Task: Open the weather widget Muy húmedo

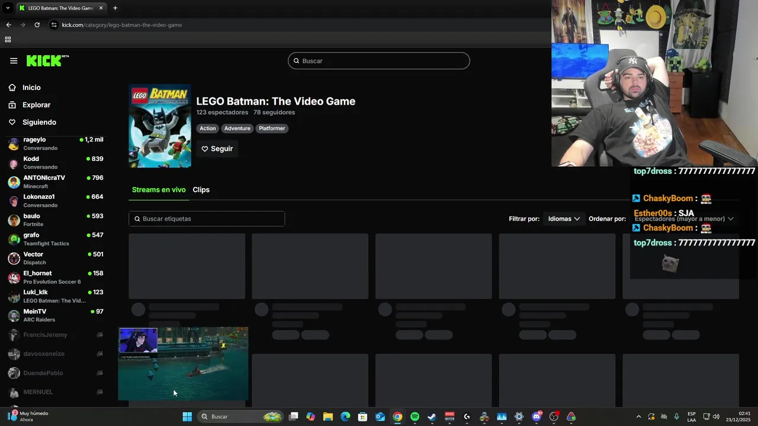Action: click(x=27, y=417)
